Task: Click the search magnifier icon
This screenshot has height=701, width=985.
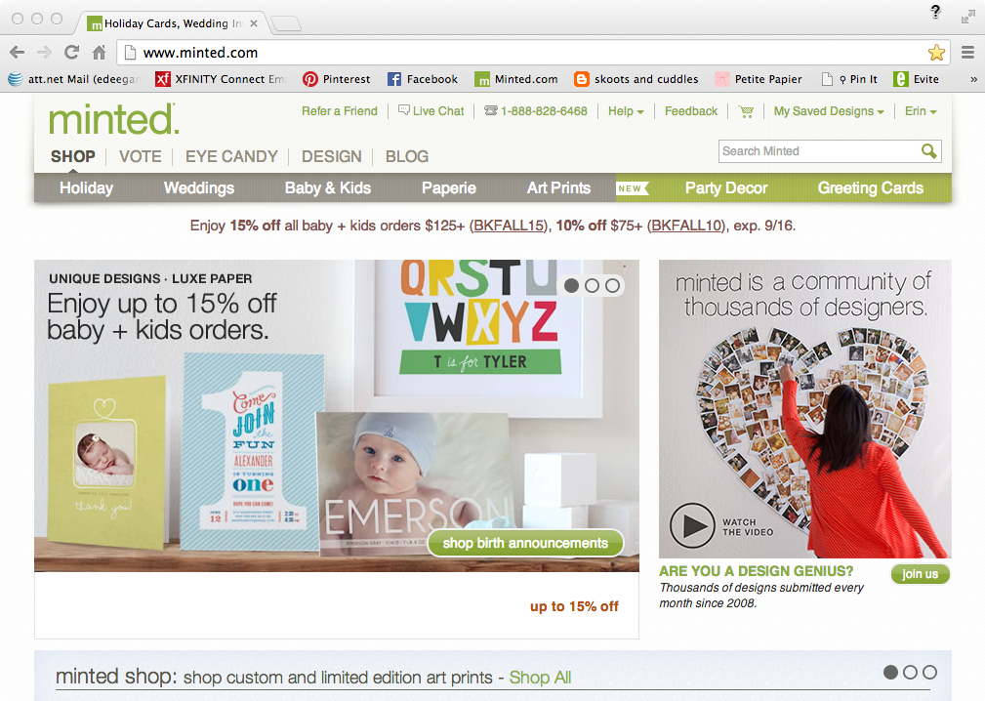Action: pyautogui.click(x=928, y=151)
